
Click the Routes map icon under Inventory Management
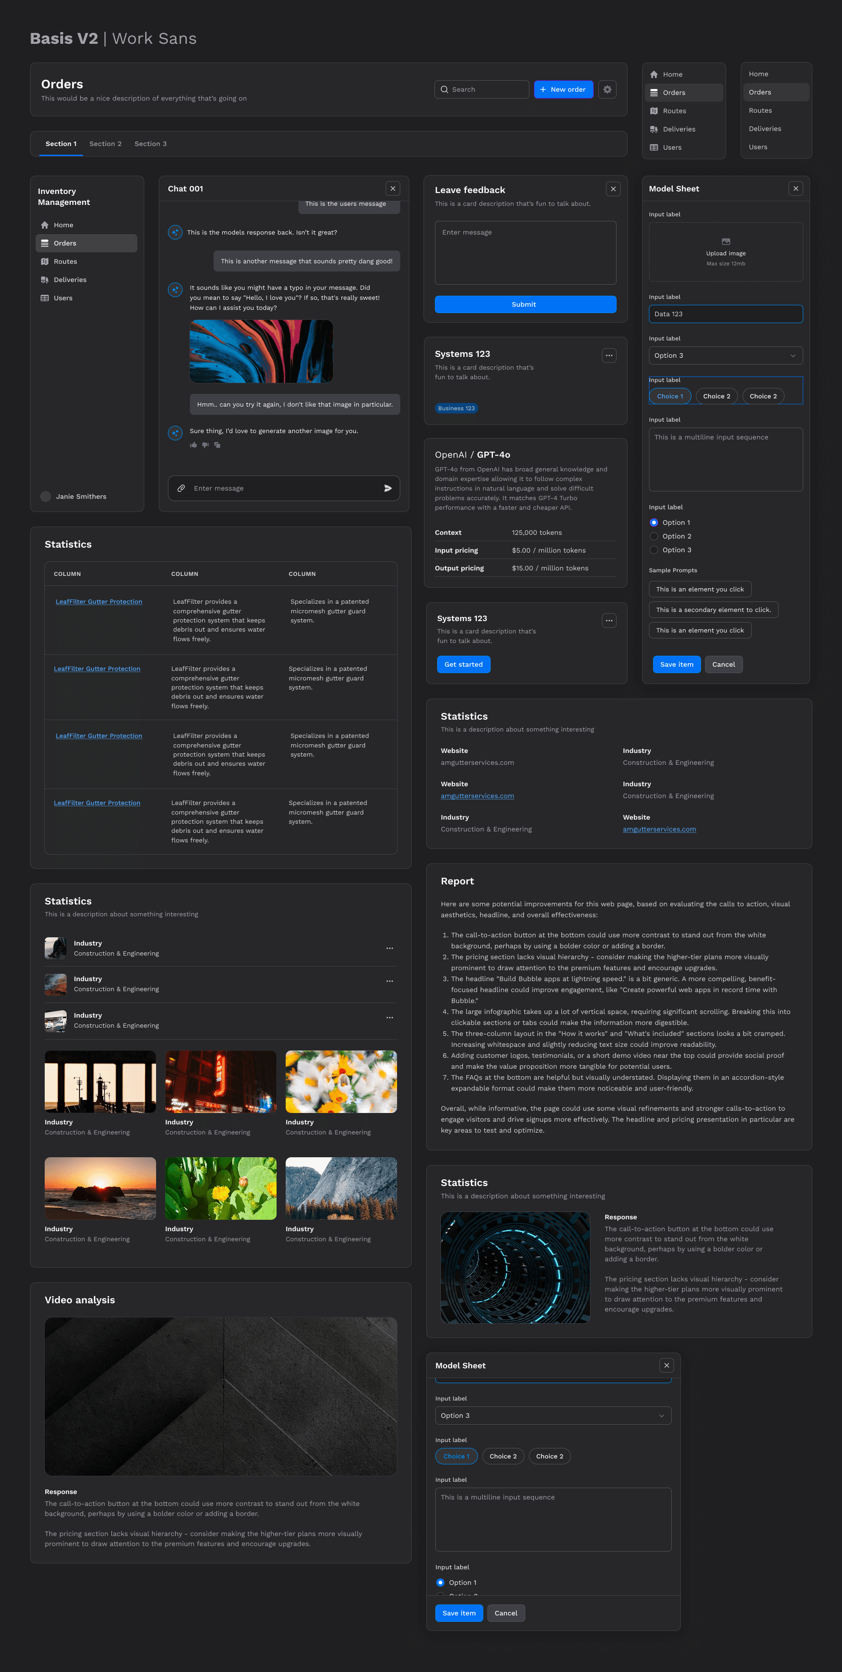(45, 261)
